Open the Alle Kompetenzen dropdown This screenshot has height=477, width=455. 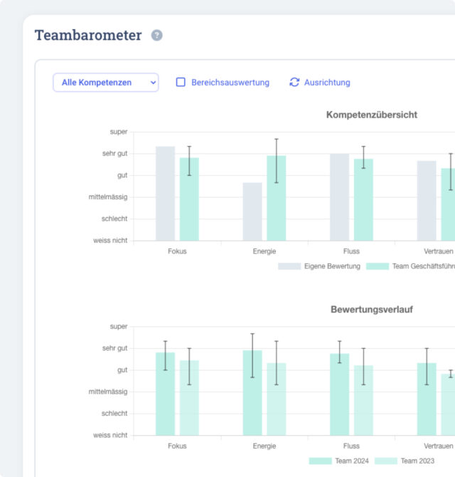(106, 82)
